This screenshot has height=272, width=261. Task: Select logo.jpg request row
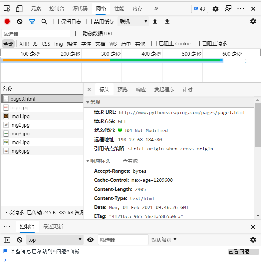[42, 108]
